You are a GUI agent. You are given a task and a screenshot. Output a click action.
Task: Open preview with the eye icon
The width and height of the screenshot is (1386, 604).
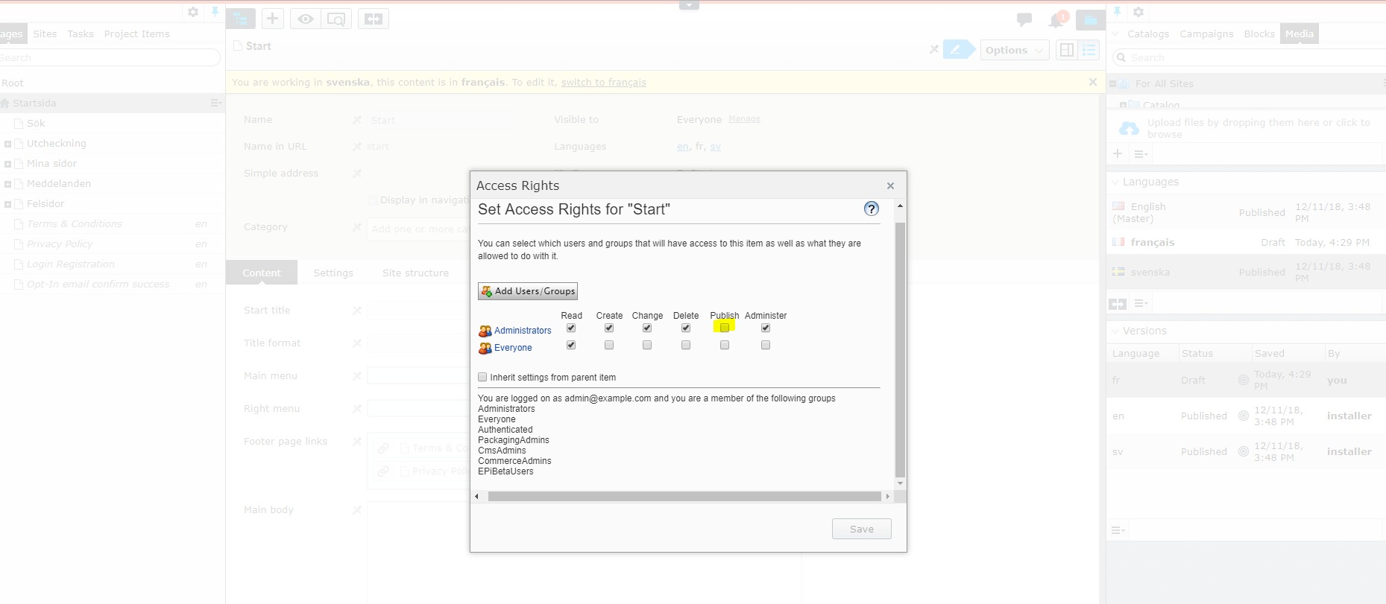click(x=306, y=19)
